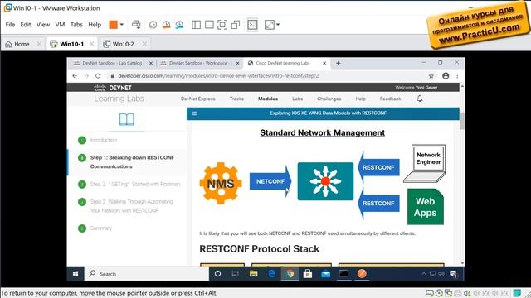Open Cortana circle icon on taskbar
Image resolution: width=531 pixels, height=298 pixels.
217,274
